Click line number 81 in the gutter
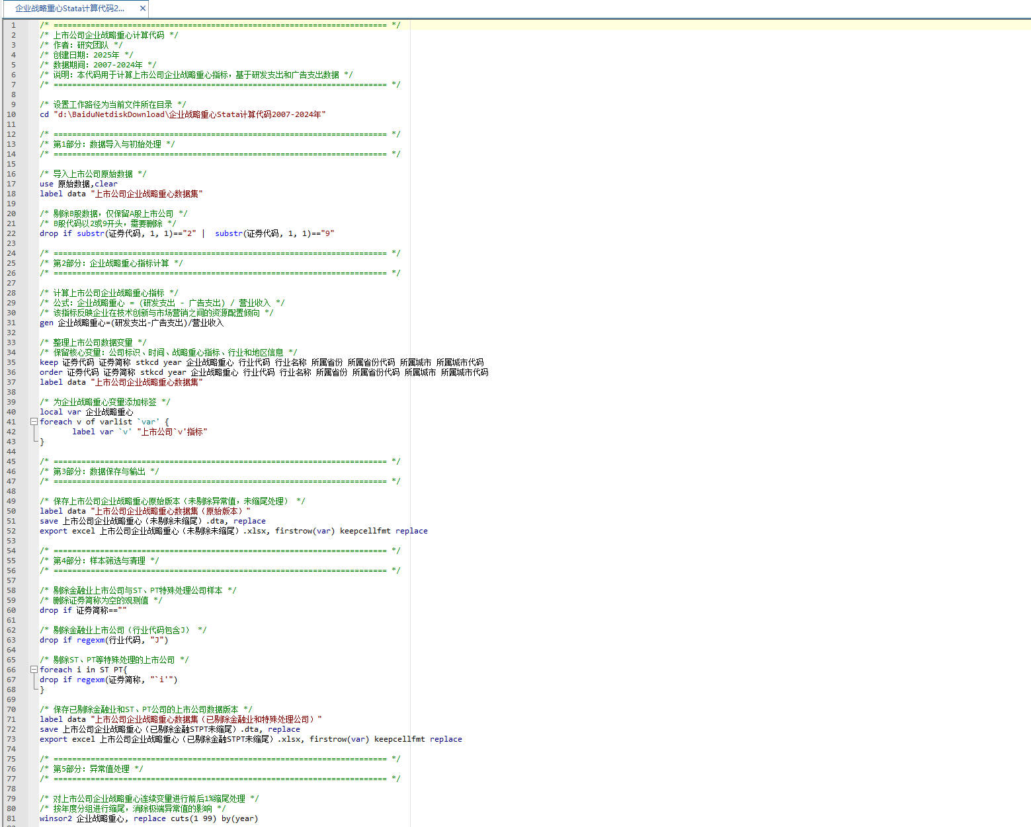Viewport: 1031px width, 827px height. click(x=11, y=818)
